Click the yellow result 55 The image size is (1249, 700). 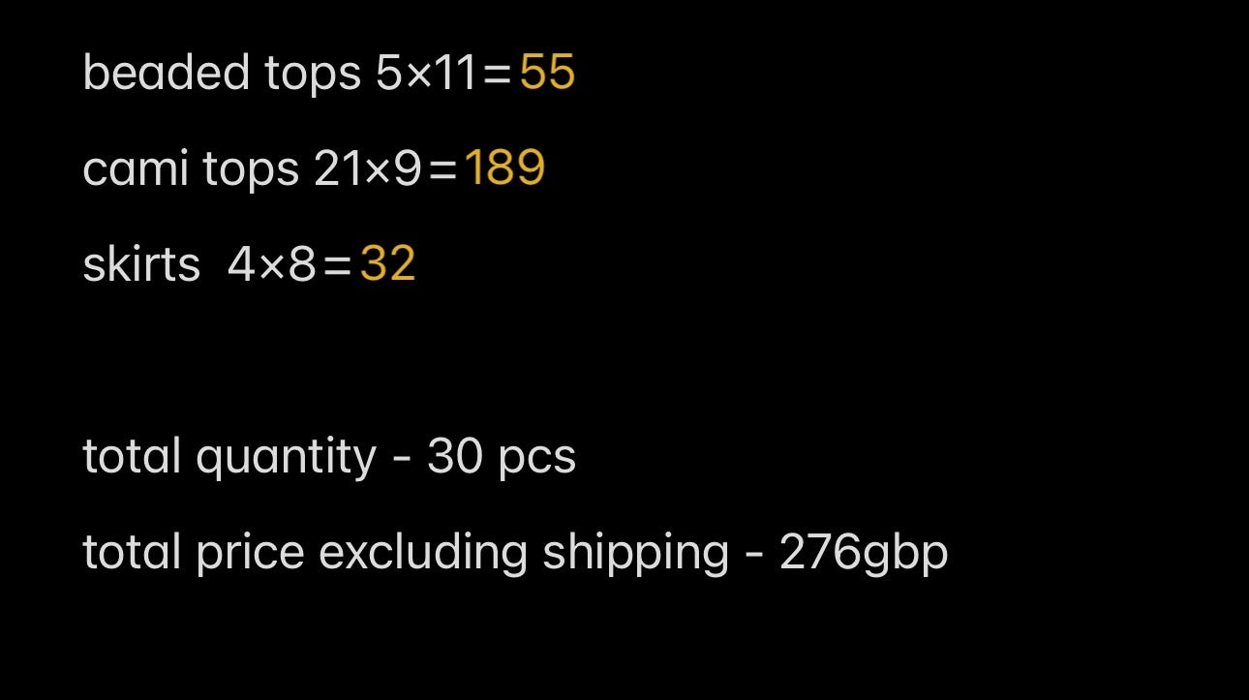[547, 73]
